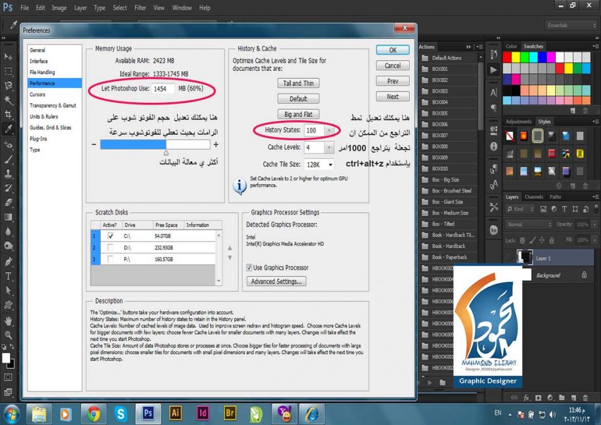Screen dimensions: 601x425
Task: Open Skype from the taskbar
Action: (121, 414)
